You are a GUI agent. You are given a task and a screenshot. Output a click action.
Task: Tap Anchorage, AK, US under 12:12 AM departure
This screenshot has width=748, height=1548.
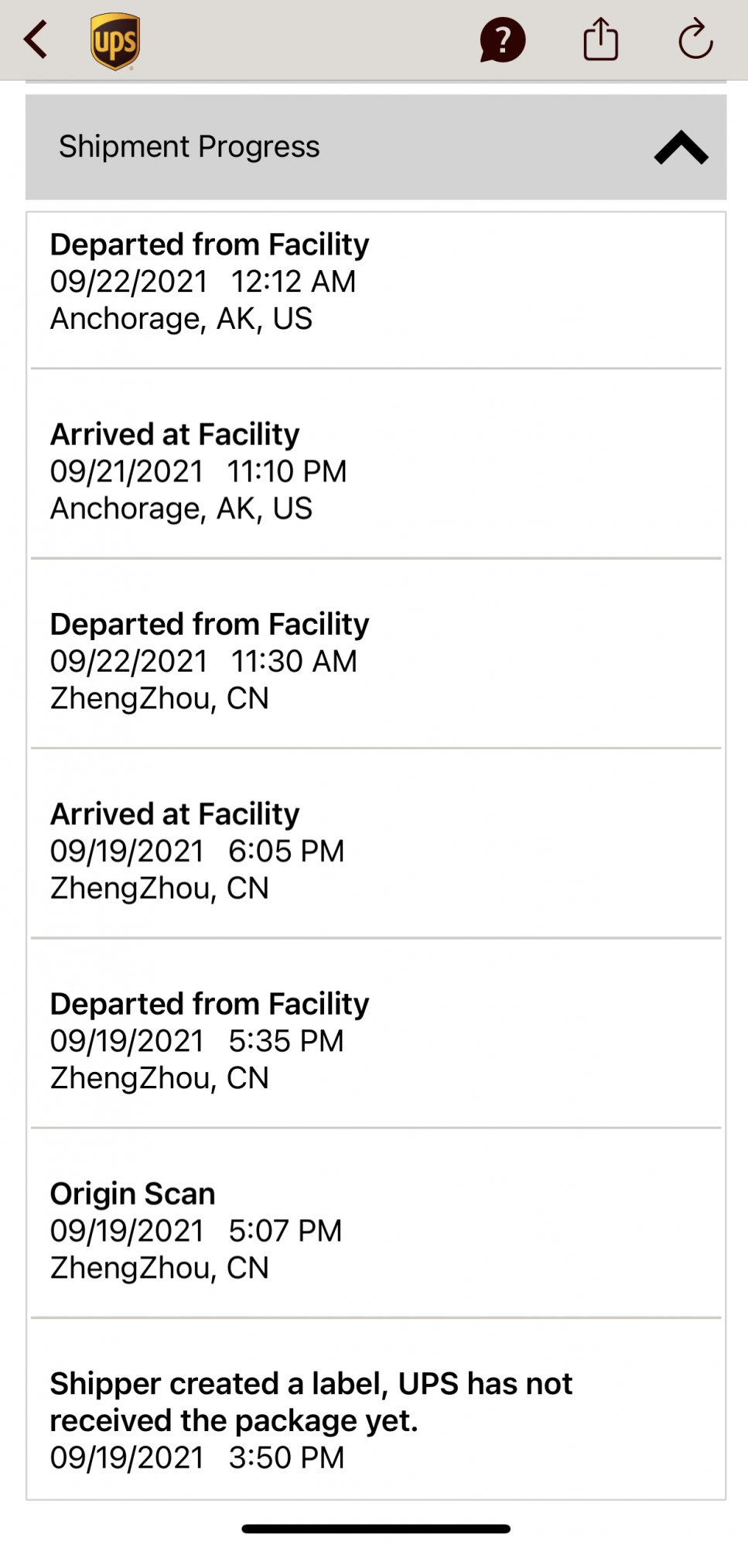tap(181, 319)
